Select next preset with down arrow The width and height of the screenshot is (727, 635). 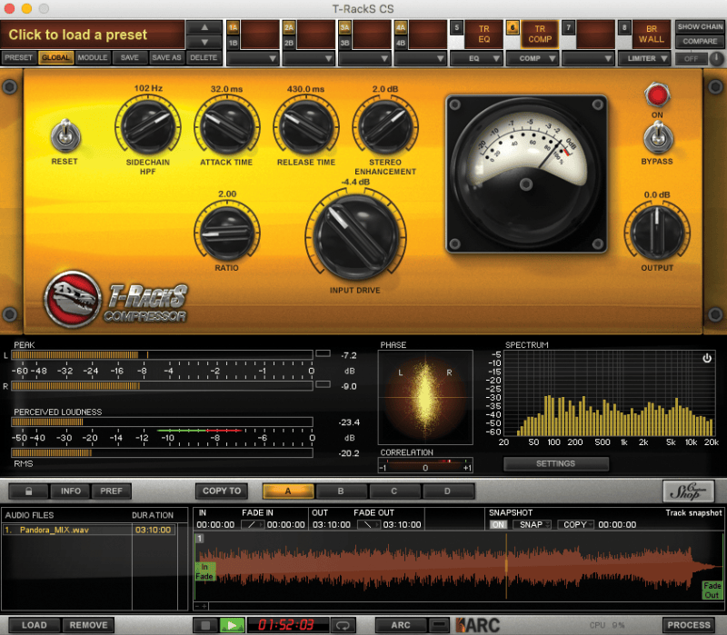click(204, 42)
